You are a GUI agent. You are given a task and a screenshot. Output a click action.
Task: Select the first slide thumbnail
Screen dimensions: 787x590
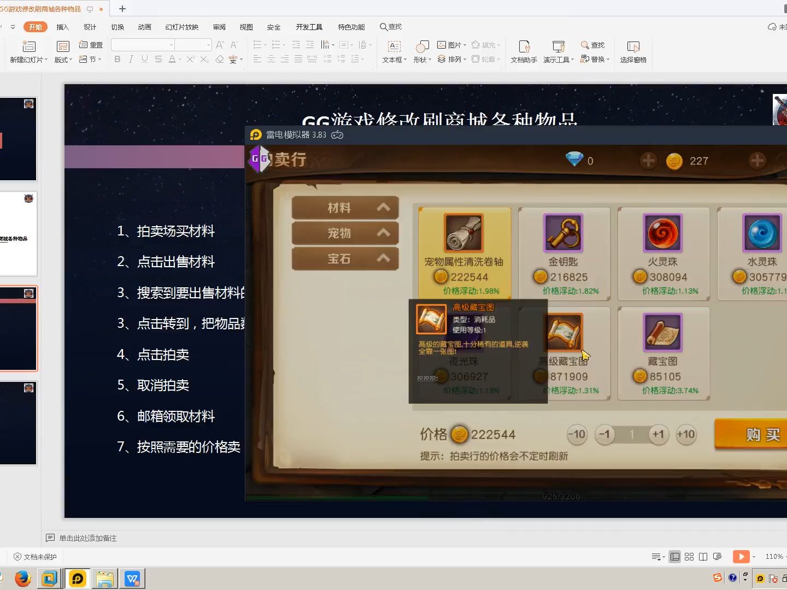coord(18,139)
